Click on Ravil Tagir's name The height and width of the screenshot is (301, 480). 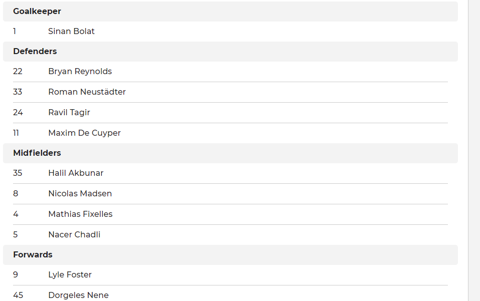[x=69, y=113]
